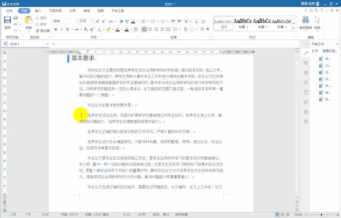Switch to the Page Layout (页面布局) tab

pyautogui.click(x=55, y=11)
